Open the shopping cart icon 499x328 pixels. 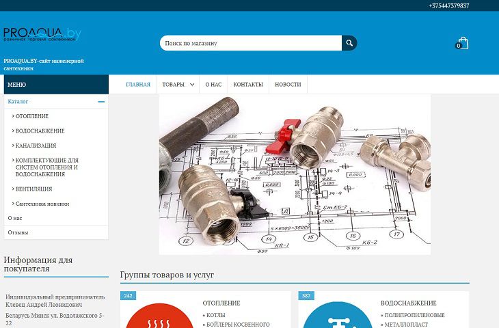click(x=463, y=43)
